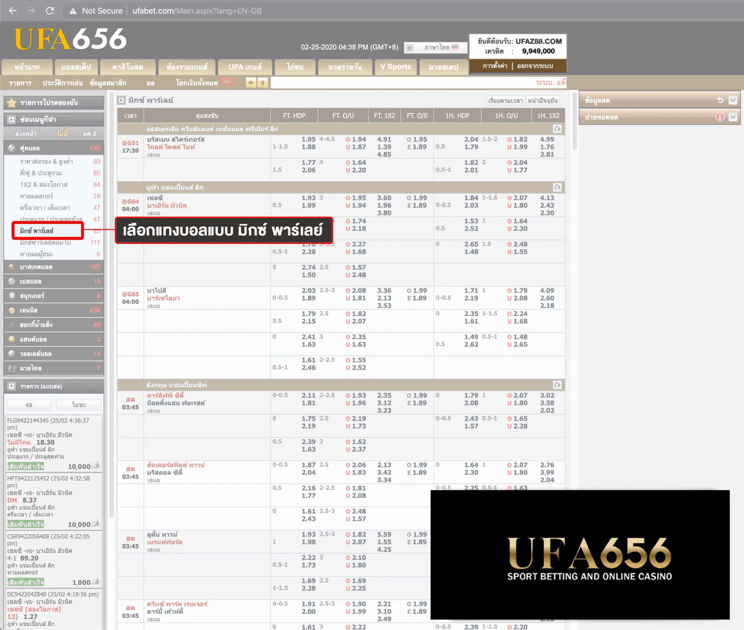Viewport: 744px width, 630px height.
Task: Switch to the V Sports tab
Action: click(x=395, y=67)
